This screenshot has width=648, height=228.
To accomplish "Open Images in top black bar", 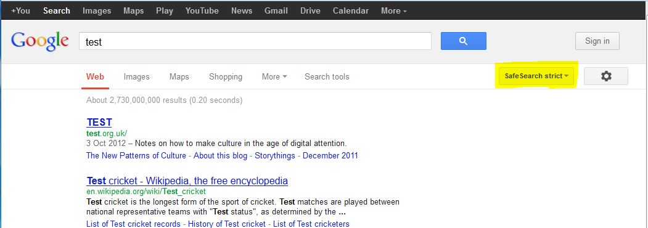I will 97,10.
